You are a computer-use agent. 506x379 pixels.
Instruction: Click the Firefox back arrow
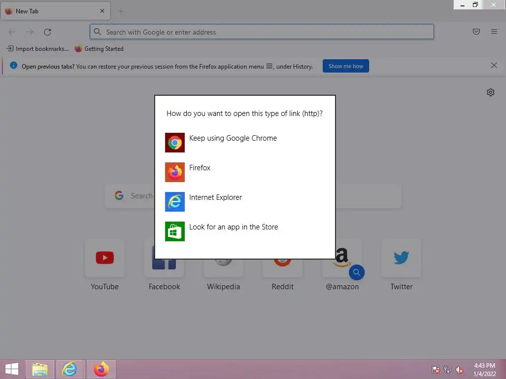tap(12, 32)
